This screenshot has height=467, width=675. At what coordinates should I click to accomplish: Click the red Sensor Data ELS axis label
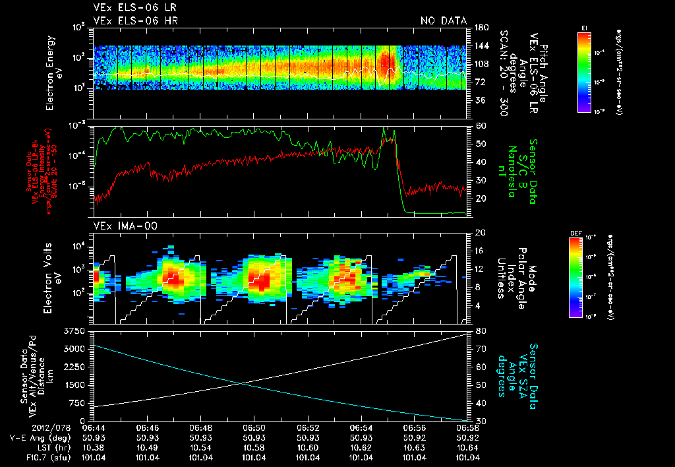tap(42, 171)
